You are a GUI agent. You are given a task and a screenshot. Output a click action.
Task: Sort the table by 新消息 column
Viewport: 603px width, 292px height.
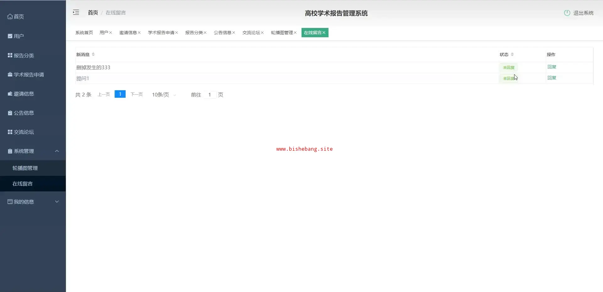tap(93, 55)
